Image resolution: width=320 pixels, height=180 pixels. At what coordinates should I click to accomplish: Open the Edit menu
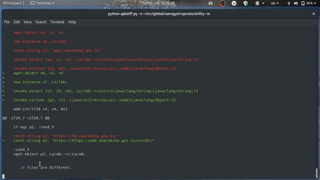(x=16, y=22)
